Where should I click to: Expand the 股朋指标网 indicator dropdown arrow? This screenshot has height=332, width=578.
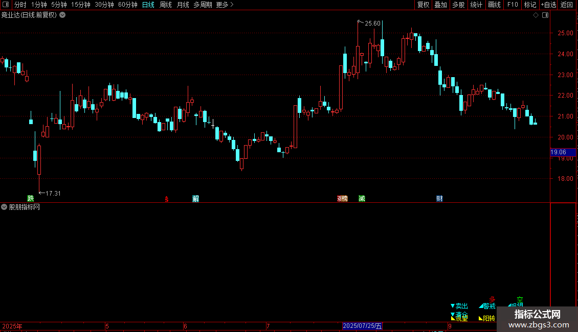pos(4,207)
